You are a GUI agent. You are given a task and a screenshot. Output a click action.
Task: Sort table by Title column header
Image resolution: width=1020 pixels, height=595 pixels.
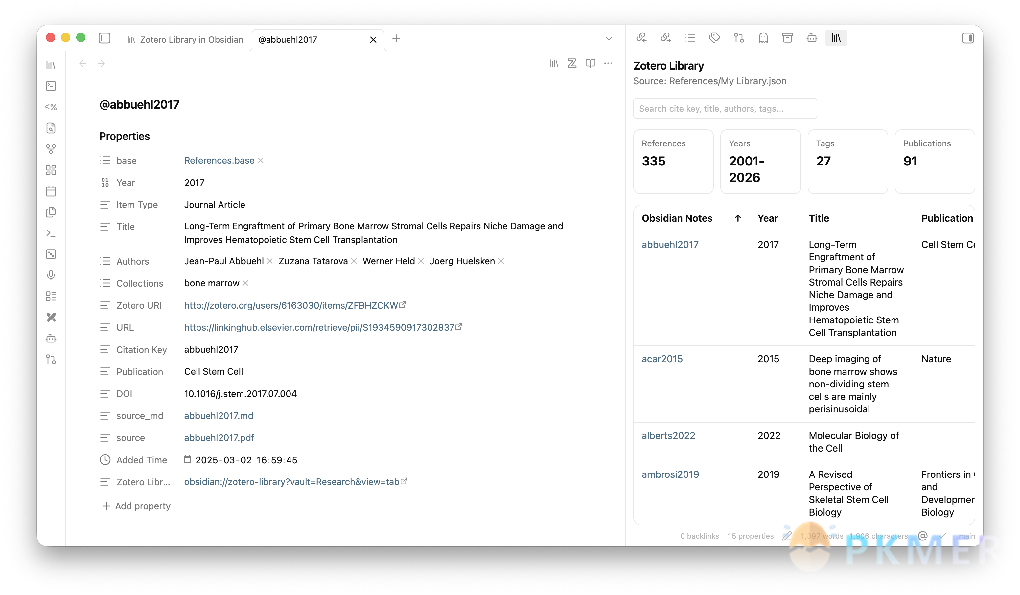coord(819,218)
